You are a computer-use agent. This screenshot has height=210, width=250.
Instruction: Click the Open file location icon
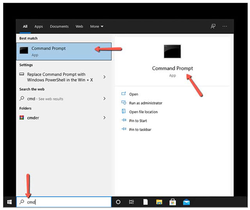(123, 111)
